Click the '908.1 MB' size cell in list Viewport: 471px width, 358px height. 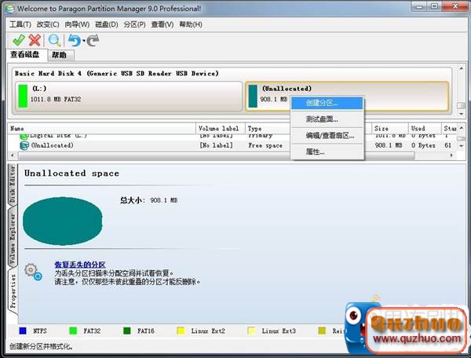tap(389, 145)
